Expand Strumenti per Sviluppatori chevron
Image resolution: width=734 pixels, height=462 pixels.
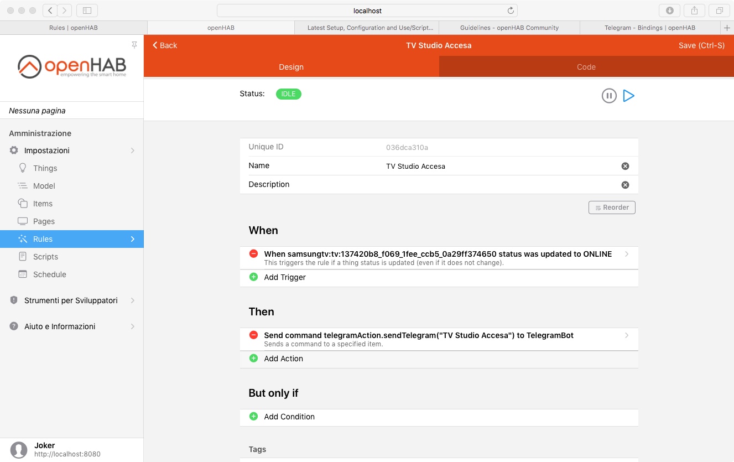click(132, 300)
